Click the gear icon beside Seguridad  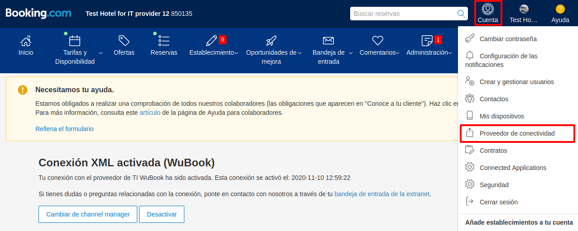pyautogui.click(x=470, y=184)
